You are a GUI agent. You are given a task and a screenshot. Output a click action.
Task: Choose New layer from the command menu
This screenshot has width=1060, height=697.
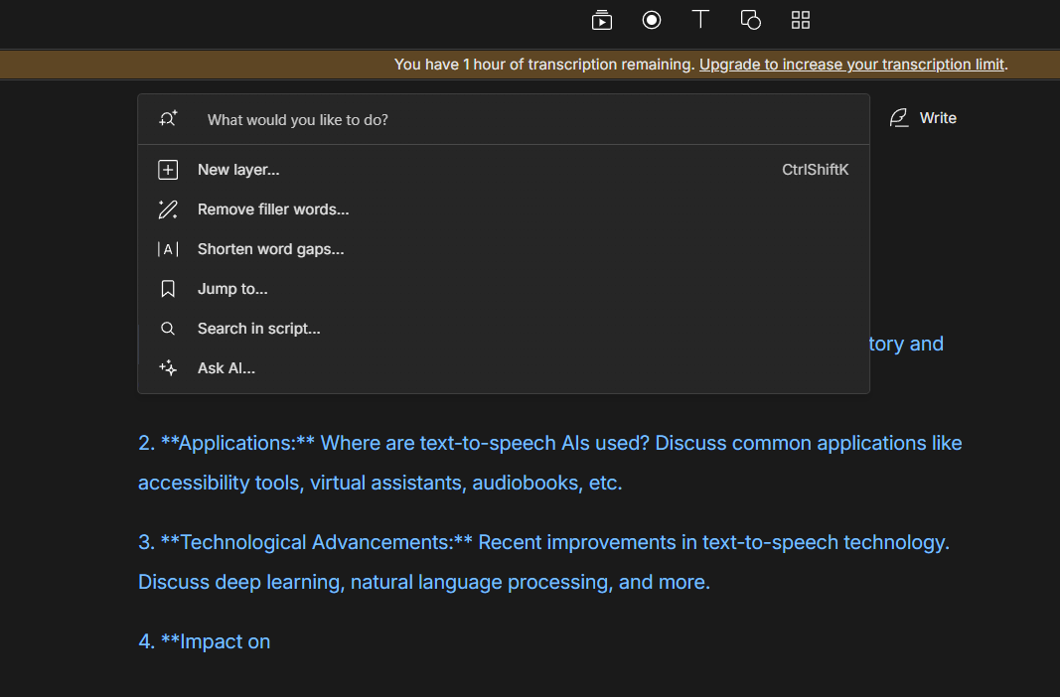pos(238,170)
